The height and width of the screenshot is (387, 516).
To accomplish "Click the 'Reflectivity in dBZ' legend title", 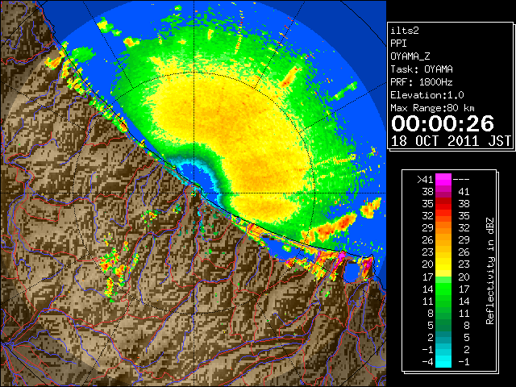I will tap(490, 271).
